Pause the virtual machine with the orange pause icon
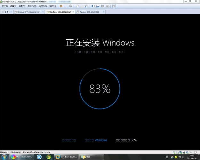200x160 pixels. click(61, 6)
